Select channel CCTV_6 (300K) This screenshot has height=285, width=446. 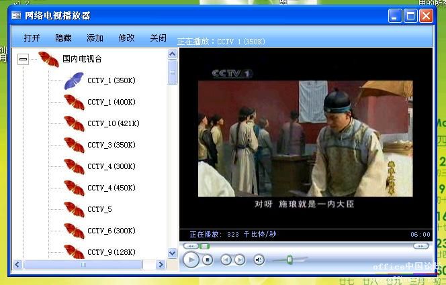click(111, 231)
